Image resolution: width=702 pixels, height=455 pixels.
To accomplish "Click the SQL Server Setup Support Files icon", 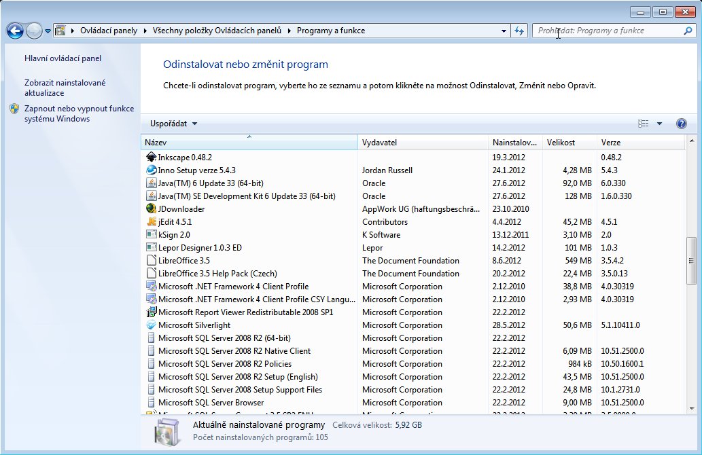I will click(152, 390).
